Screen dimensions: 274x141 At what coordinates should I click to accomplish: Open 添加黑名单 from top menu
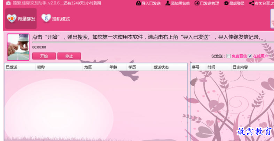click(178, 3)
